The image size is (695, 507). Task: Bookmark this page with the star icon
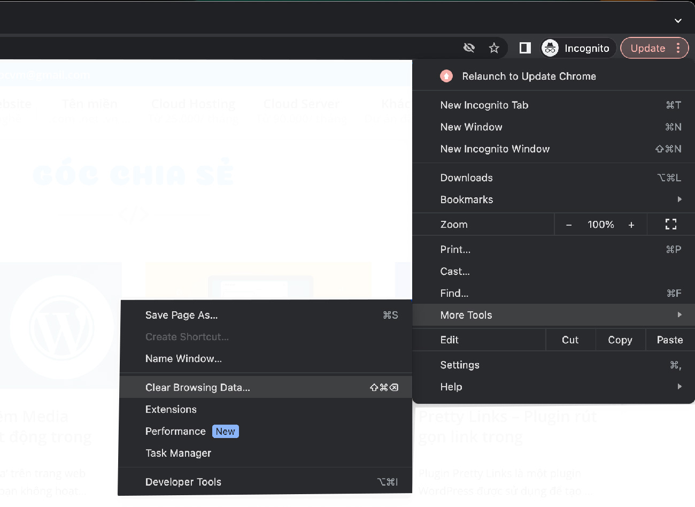coord(494,48)
